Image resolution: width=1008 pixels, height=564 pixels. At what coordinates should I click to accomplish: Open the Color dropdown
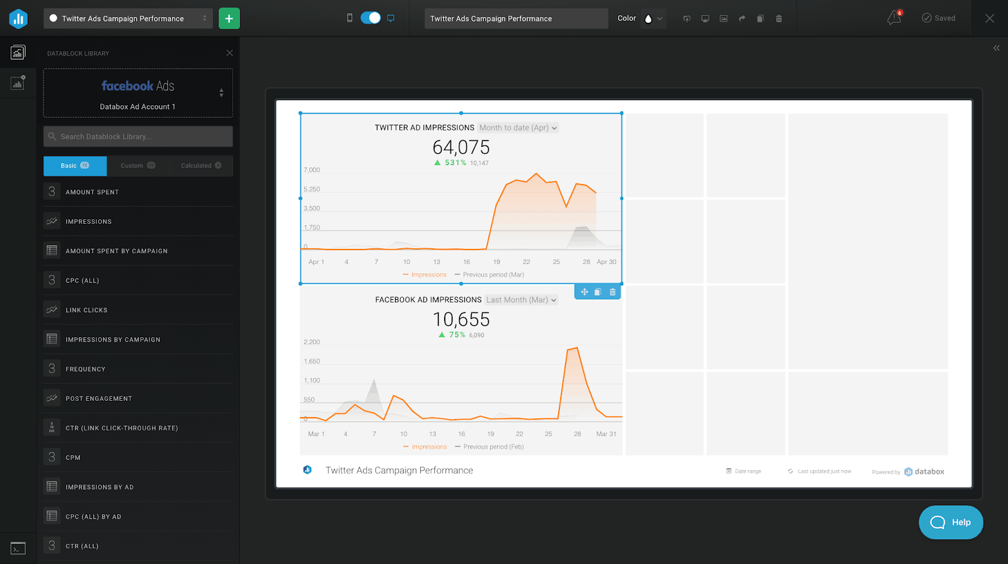653,18
